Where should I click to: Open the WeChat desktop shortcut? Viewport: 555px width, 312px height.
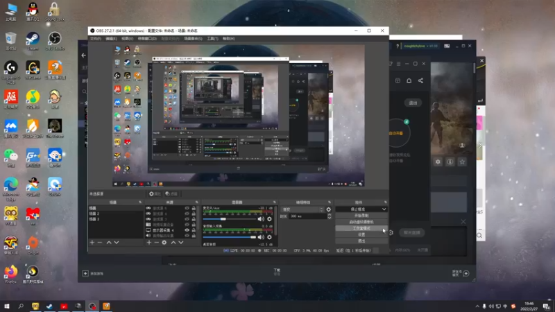coord(11,158)
